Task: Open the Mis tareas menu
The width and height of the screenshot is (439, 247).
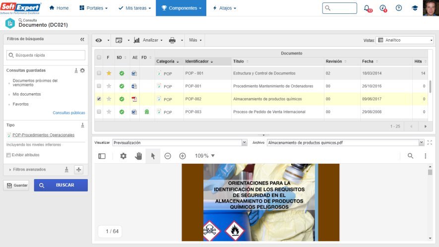Action: 134,8
